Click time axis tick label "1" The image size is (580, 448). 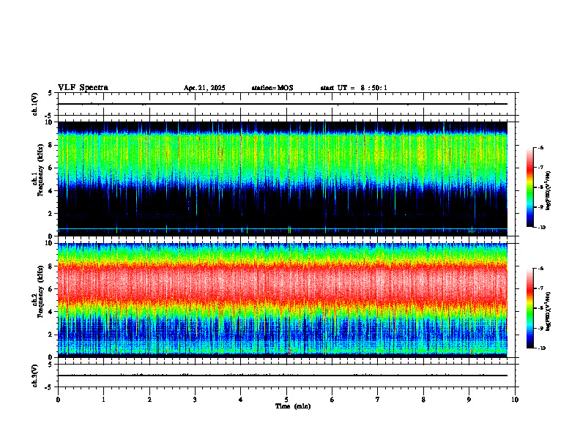(103, 400)
